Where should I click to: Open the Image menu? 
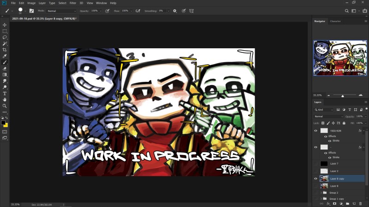click(x=31, y=3)
